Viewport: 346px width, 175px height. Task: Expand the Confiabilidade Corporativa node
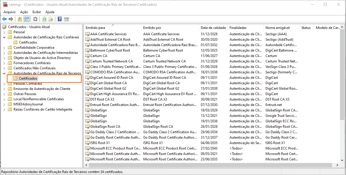pyautogui.click(x=4, y=48)
